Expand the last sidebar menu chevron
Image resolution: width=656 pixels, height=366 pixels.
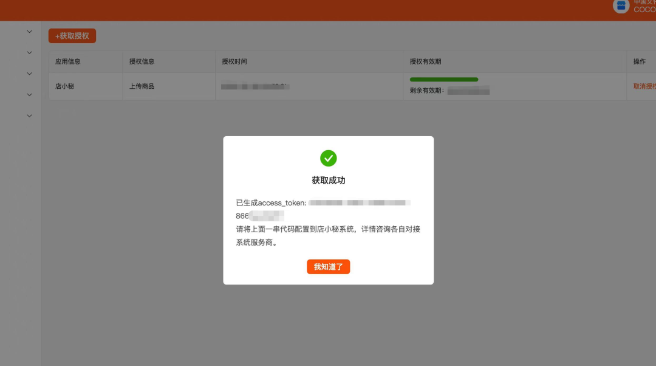(x=29, y=116)
